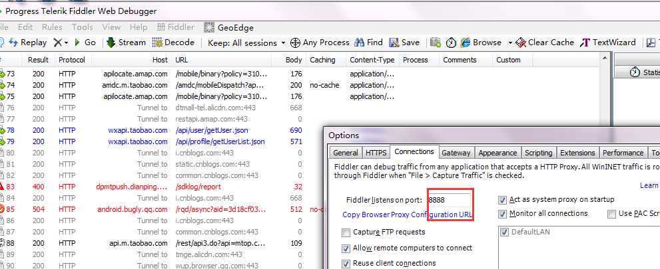Image resolution: width=660 pixels, height=269 pixels.
Task: Switch to the HTTPS options tab
Action: pyautogui.click(x=376, y=153)
